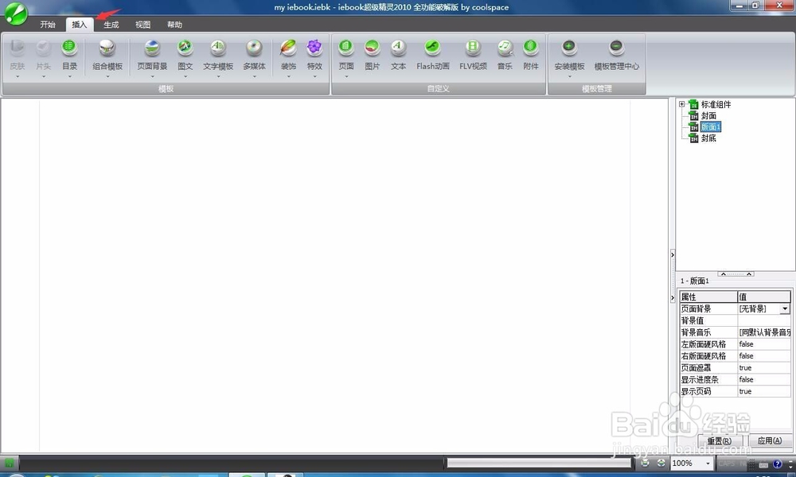Click the horizontal scrollbar in status bar

pyautogui.click(x=539, y=463)
